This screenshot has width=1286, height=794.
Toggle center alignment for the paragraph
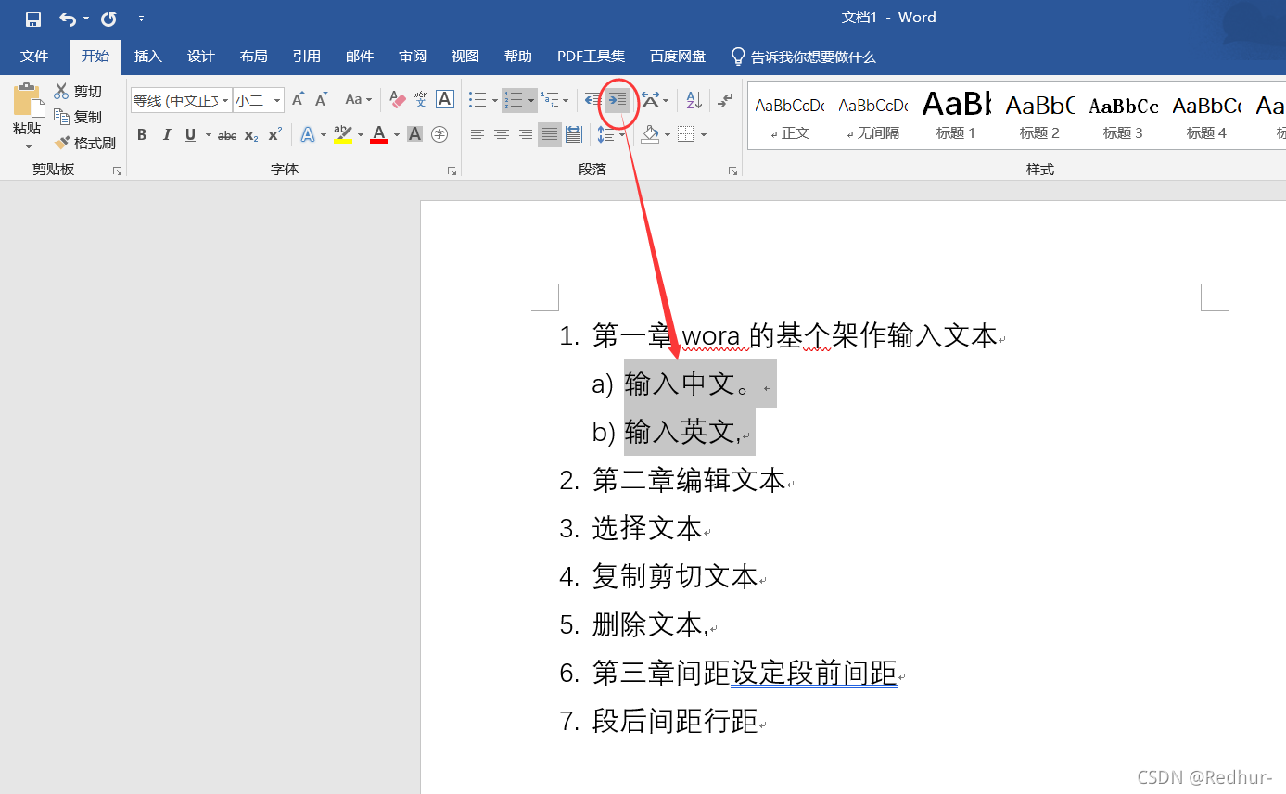[x=501, y=134]
